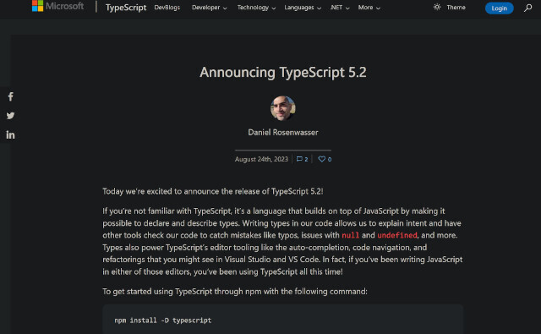541x334 pixels.
Task: Open Daniel Rosenwasser author link
Action: point(283,133)
